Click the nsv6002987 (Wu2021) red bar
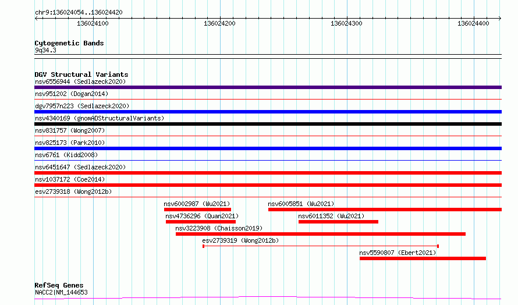 (197, 210)
